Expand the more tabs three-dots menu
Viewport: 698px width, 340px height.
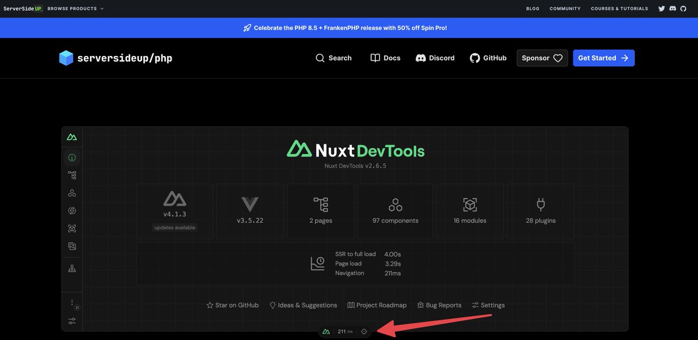72,303
